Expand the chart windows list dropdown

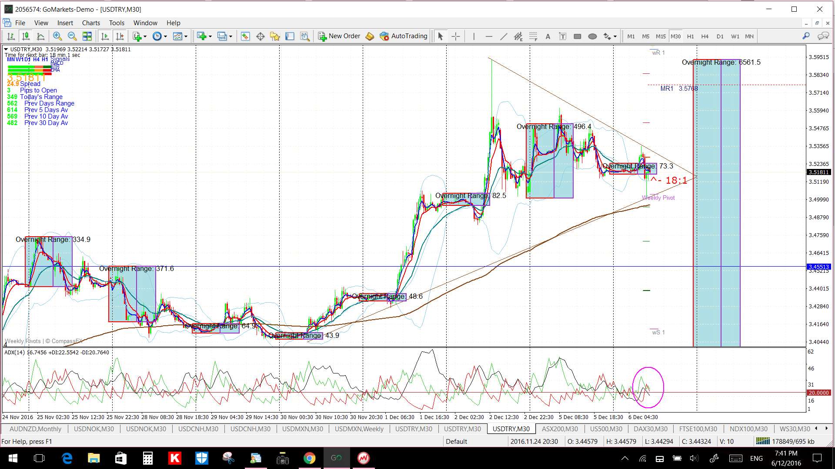pos(230,37)
